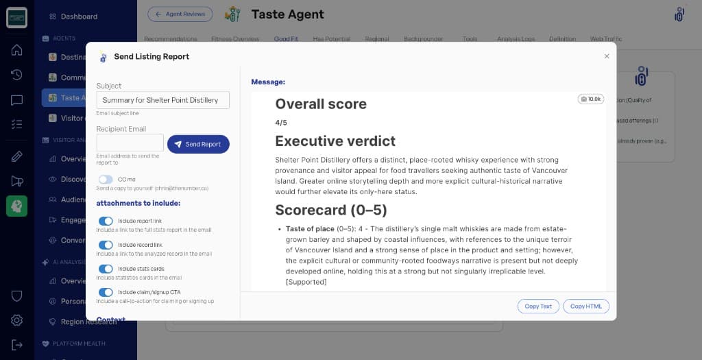Click the Destination agent icon in the sidebar
702x360 pixels.
(x=53, y=57)
